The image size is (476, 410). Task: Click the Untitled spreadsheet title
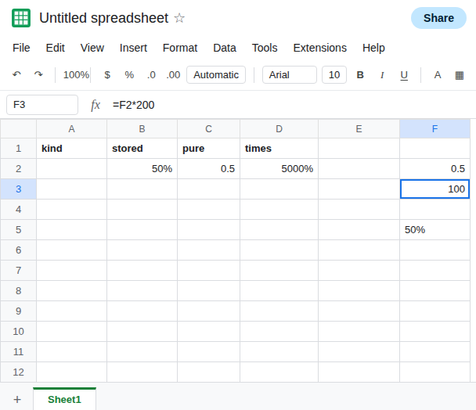click(x=104, y=18)
